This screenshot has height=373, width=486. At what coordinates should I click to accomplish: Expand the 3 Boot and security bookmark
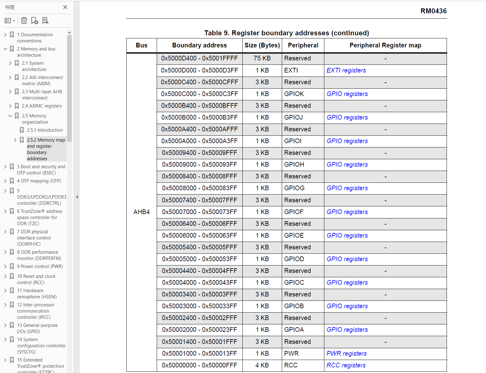5,167
